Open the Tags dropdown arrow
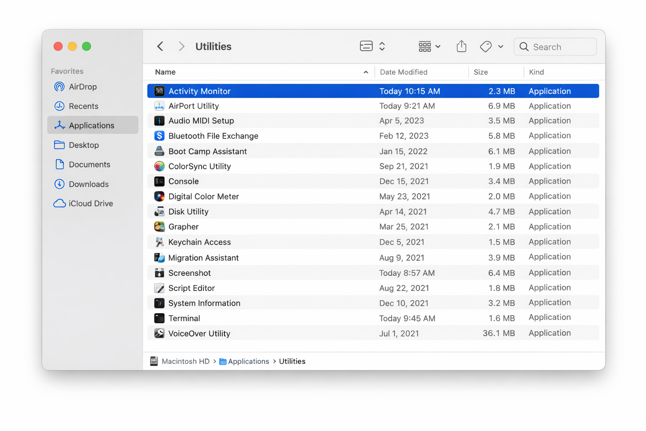The width and height of the screenshot is (646, 431). tap(500, 47)
